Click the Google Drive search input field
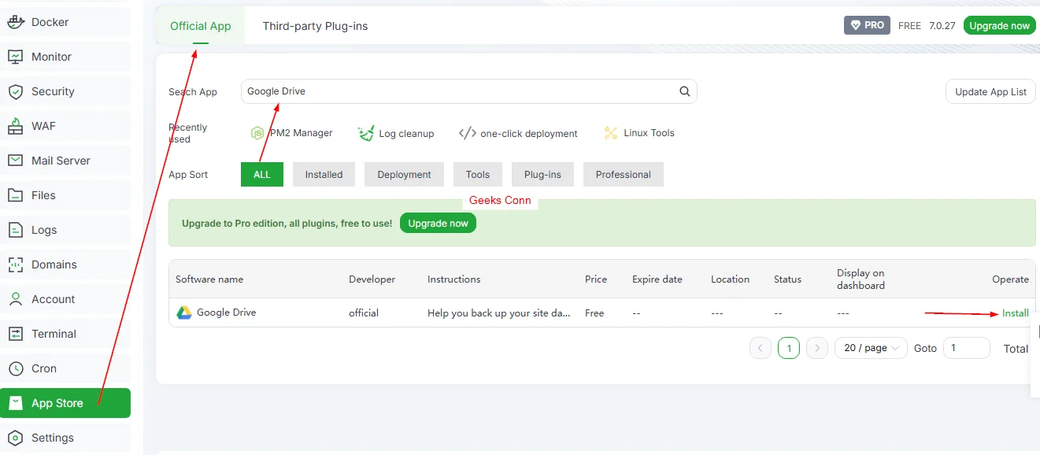This screenshot has width=1040, height=455. tap(468, 91)
